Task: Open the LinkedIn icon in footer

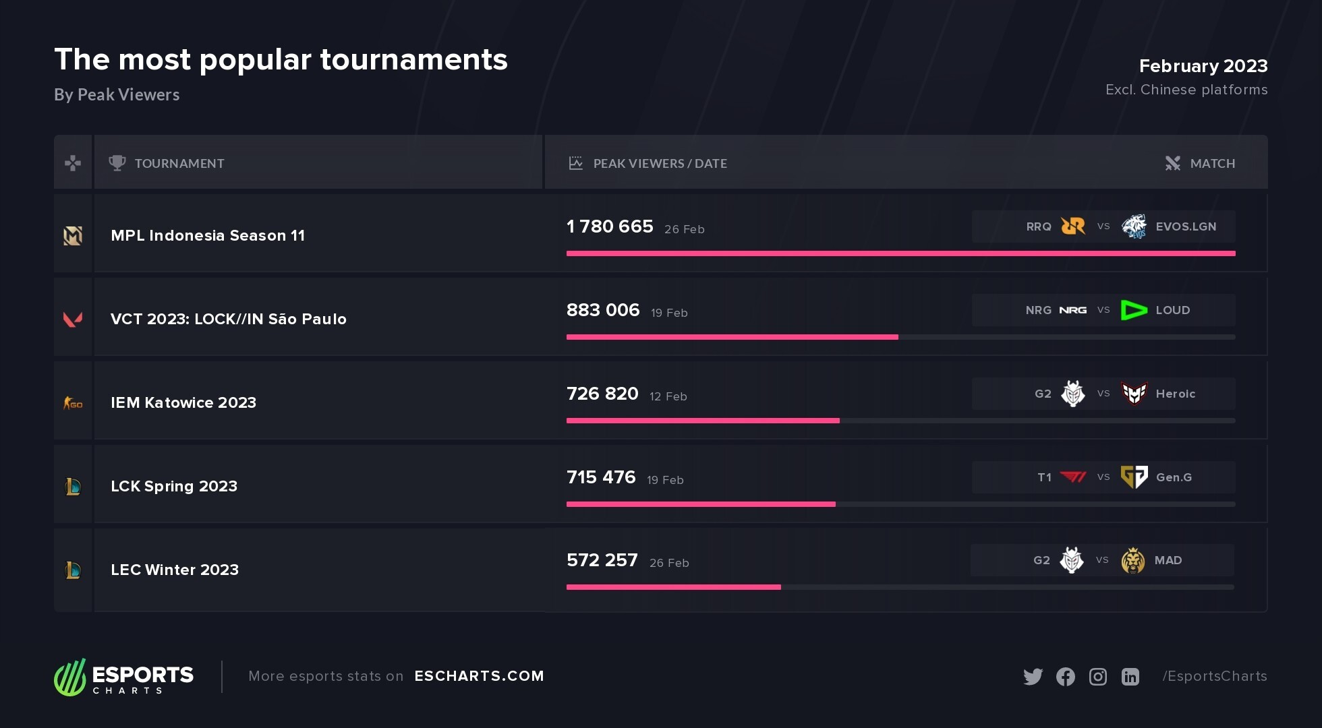Action: 1130,677
